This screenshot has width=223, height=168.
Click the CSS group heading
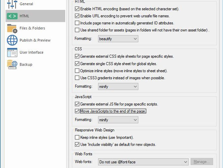pyautogui.click(x=78, y=49)
